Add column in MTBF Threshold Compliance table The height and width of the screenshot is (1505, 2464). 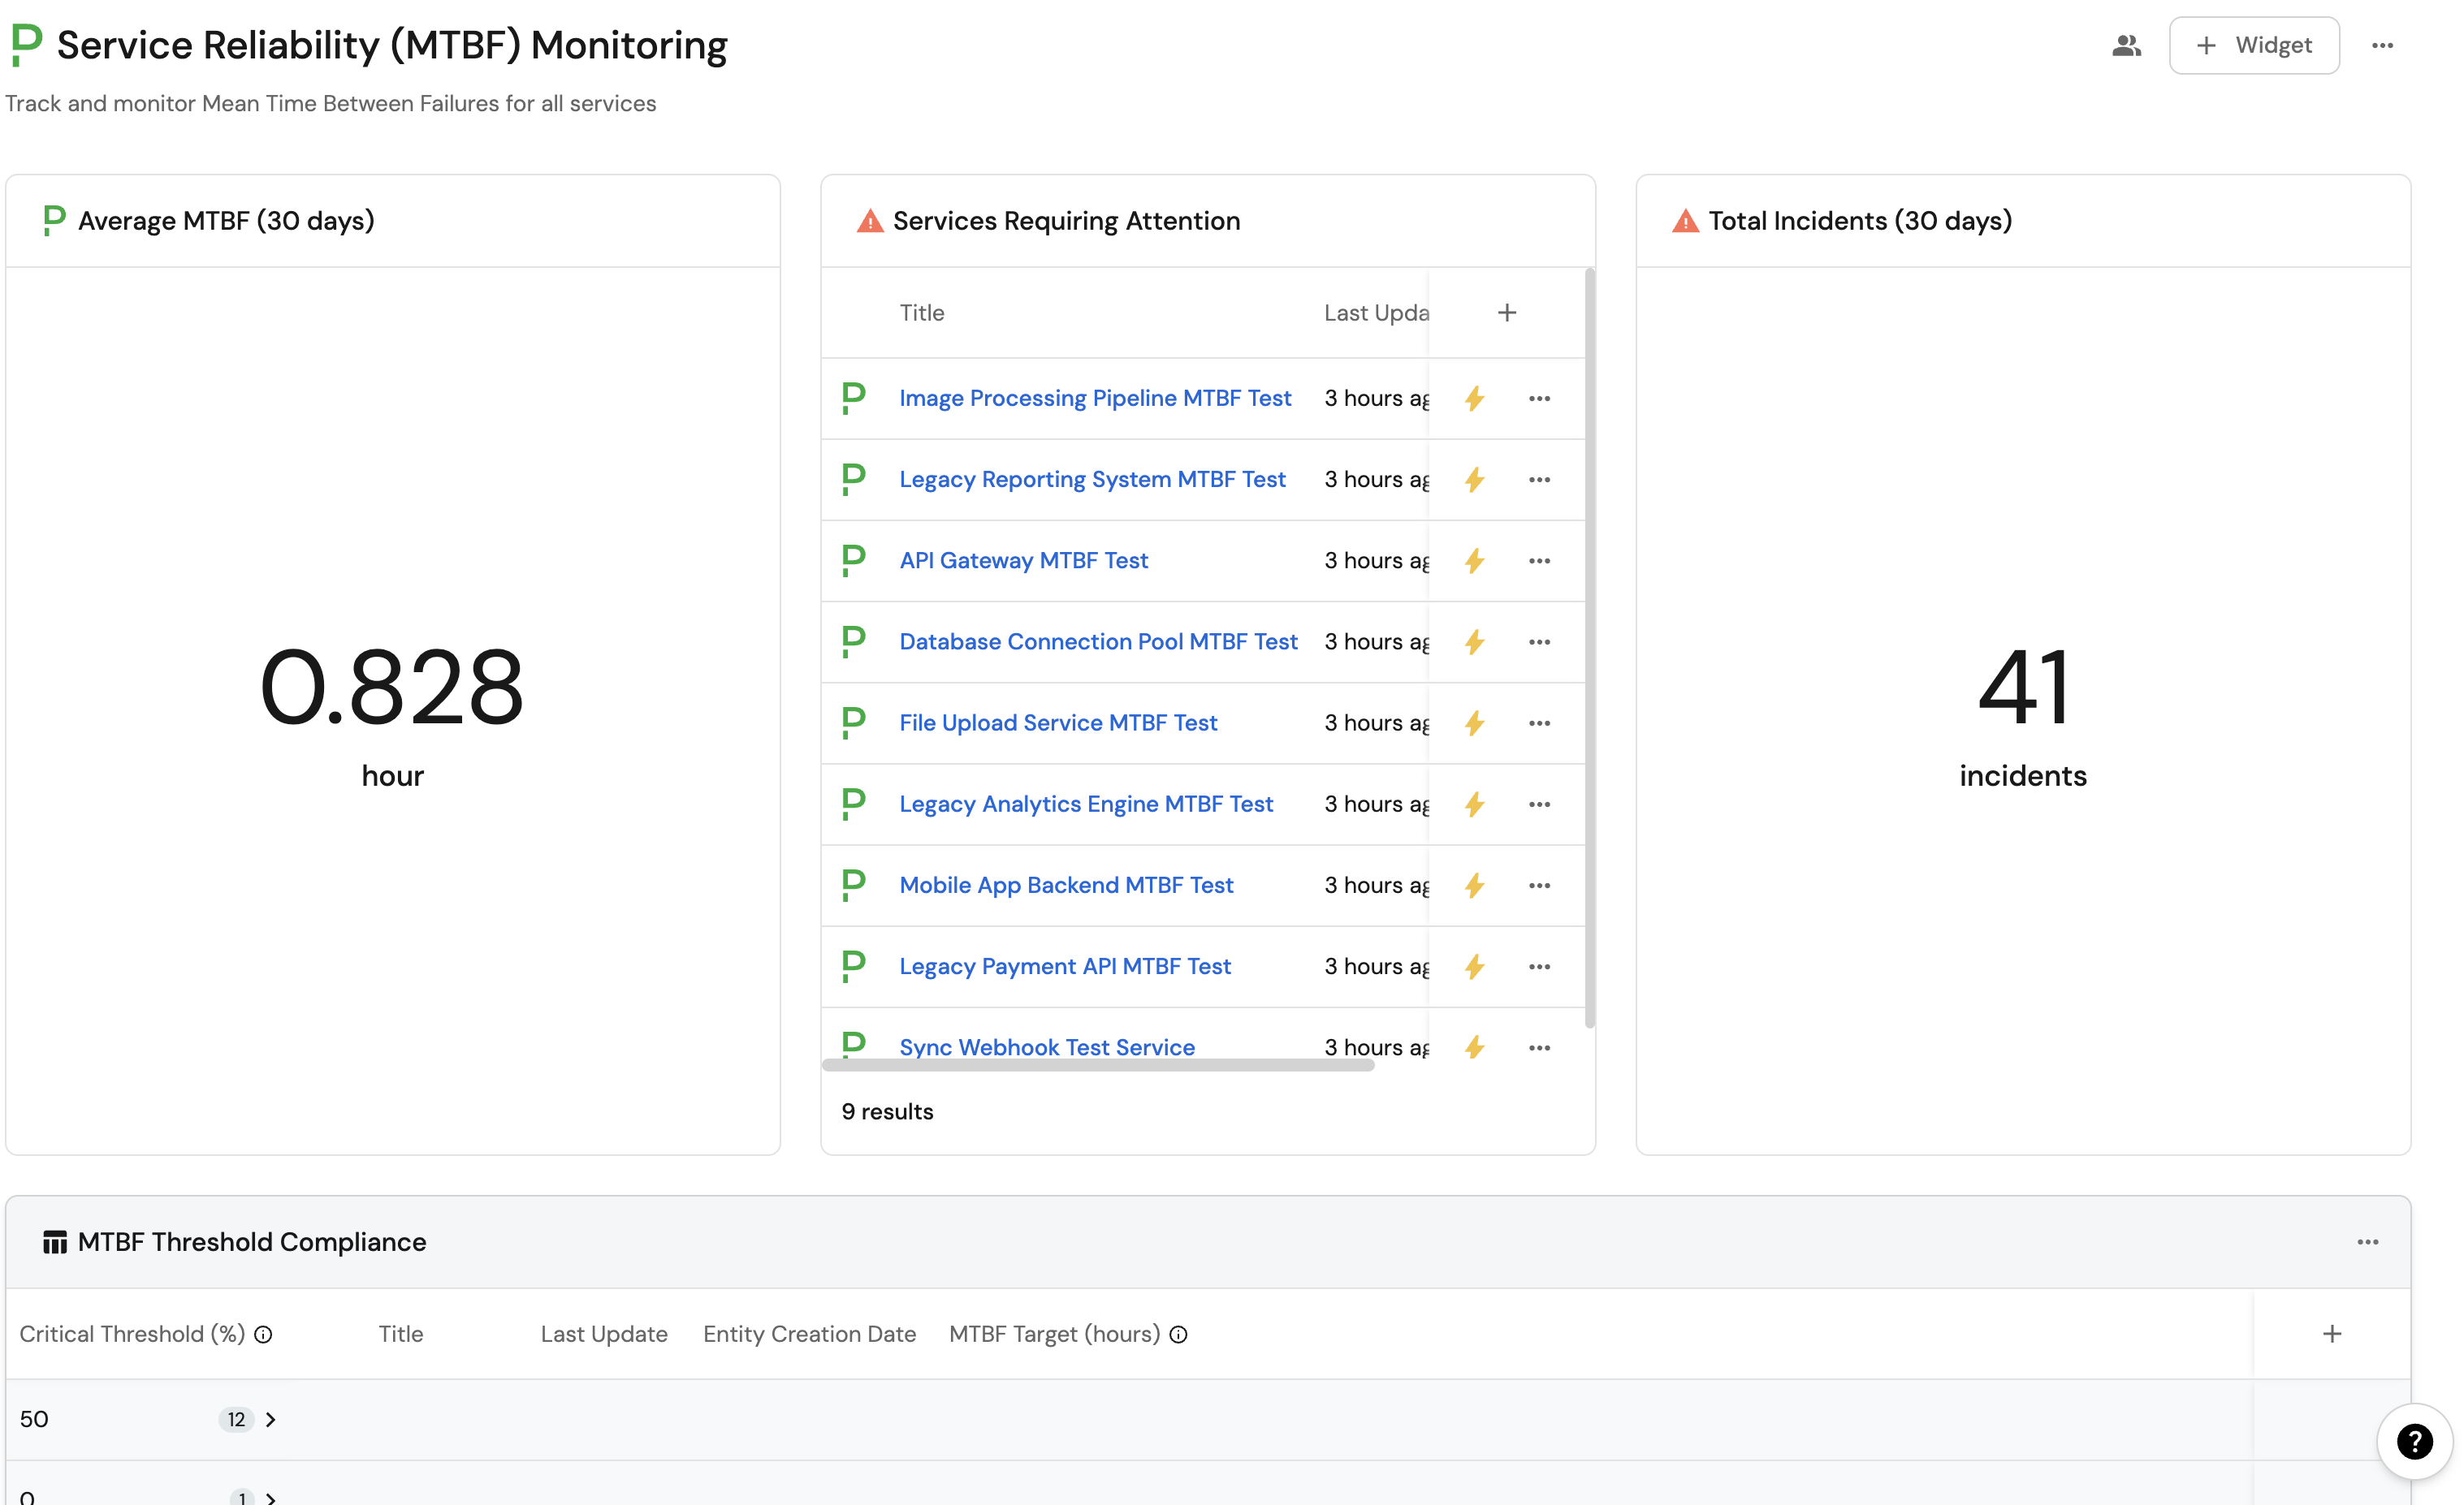click(2331, 1334)
